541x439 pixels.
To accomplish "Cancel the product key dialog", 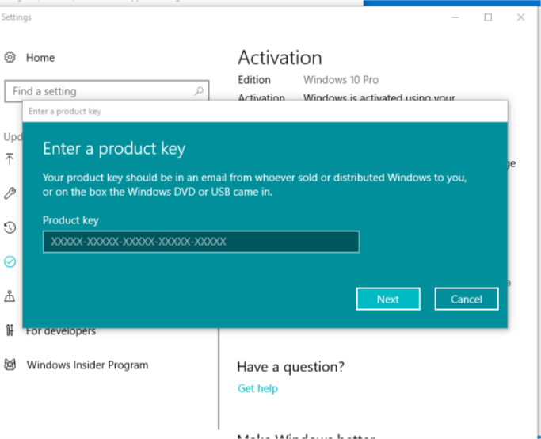I will 466,299.
